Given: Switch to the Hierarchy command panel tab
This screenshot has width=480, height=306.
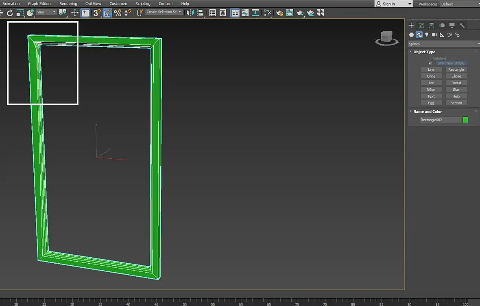Looking at the screenshot, I should pyautogui.click(x=431, y=25).
